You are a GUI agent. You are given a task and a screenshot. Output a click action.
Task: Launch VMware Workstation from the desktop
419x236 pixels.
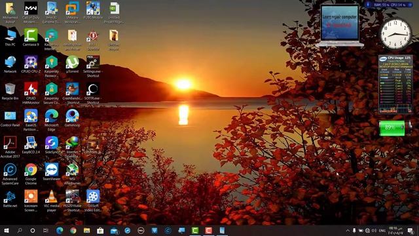(72, 12)
